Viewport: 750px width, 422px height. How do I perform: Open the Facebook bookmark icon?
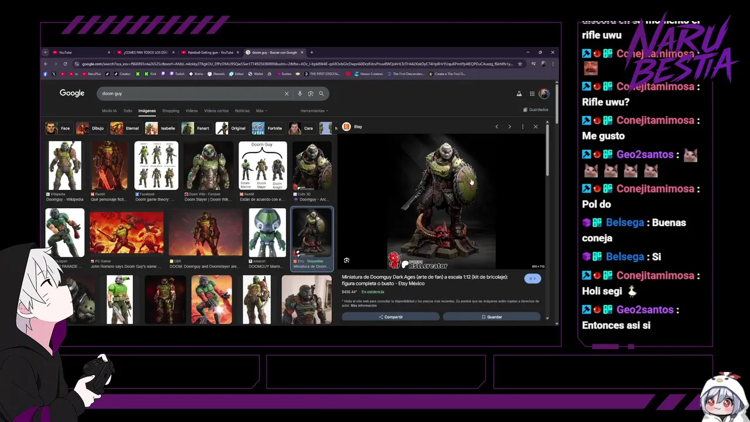[x=45, y=74]
